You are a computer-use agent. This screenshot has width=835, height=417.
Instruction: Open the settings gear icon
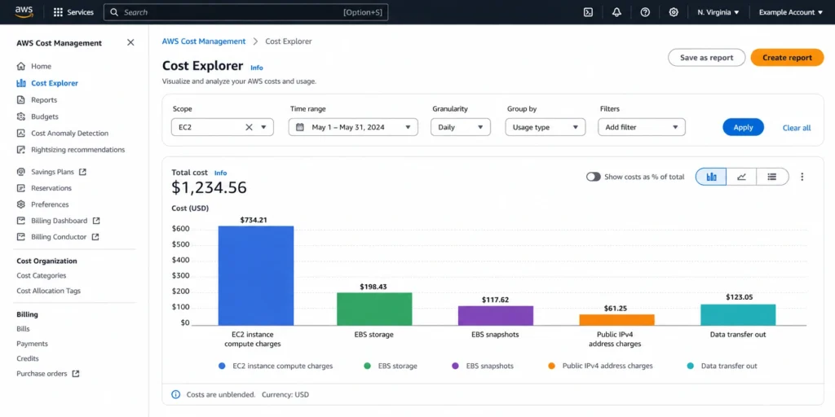point(674,12)
